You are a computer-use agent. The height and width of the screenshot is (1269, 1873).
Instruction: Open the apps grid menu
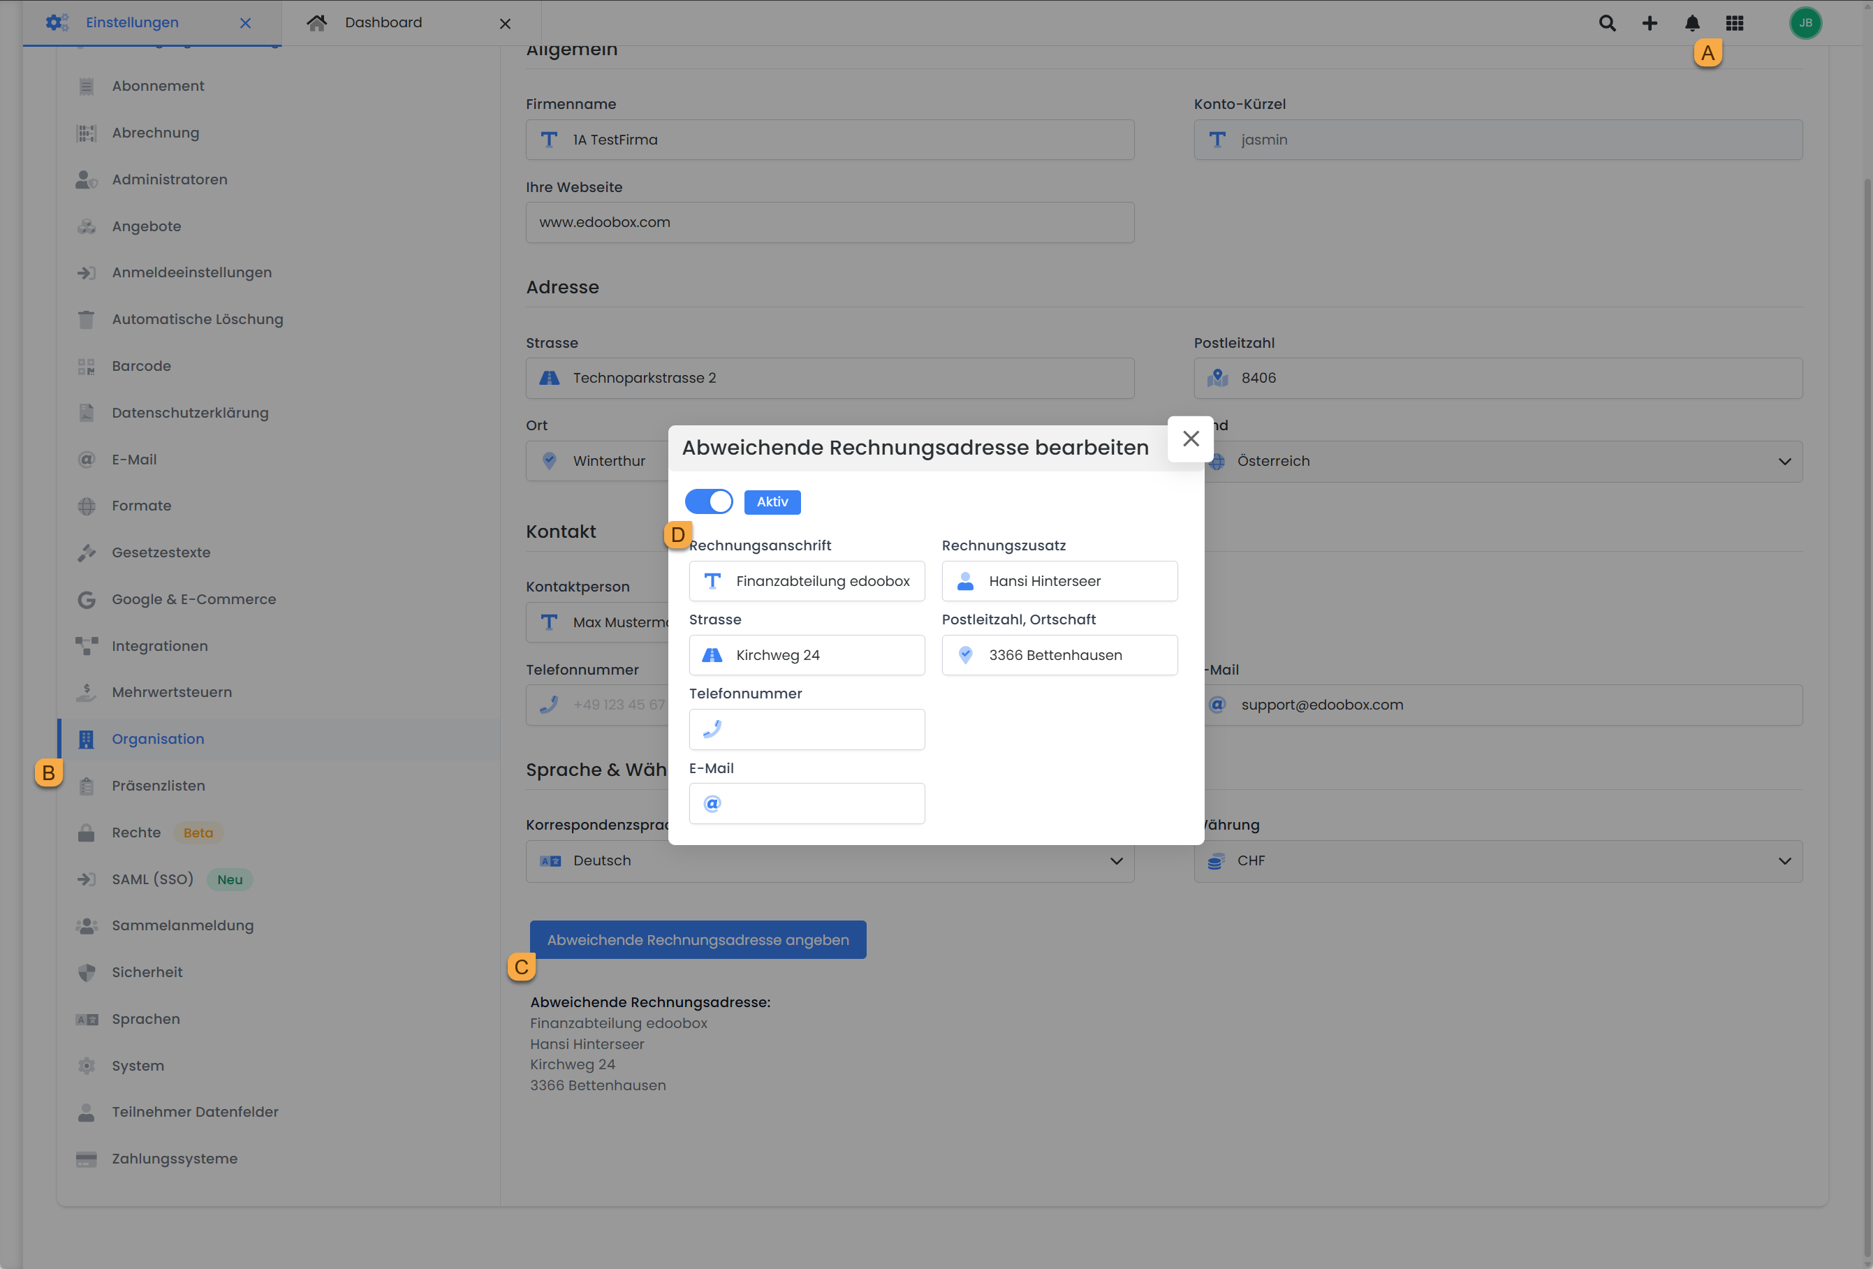(1735, 23)
